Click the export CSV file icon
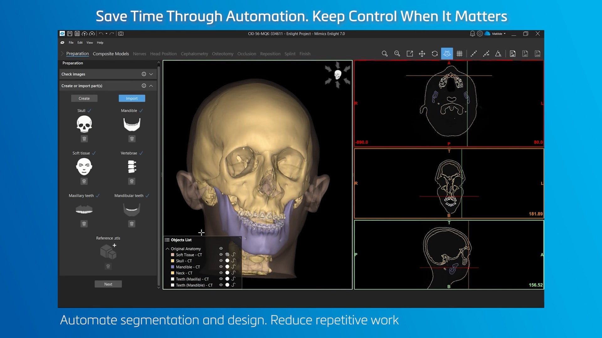The image size is (602, 338). click(x=537, y=54)
